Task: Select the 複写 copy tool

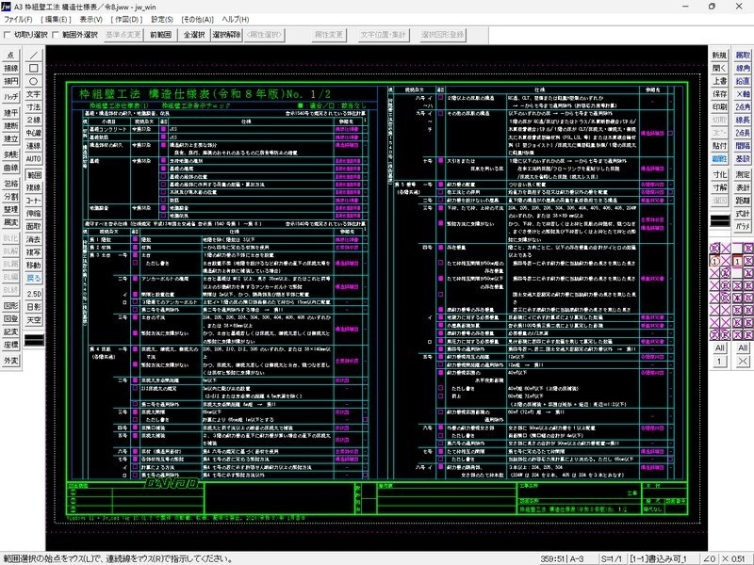Action: pos(34,253)
